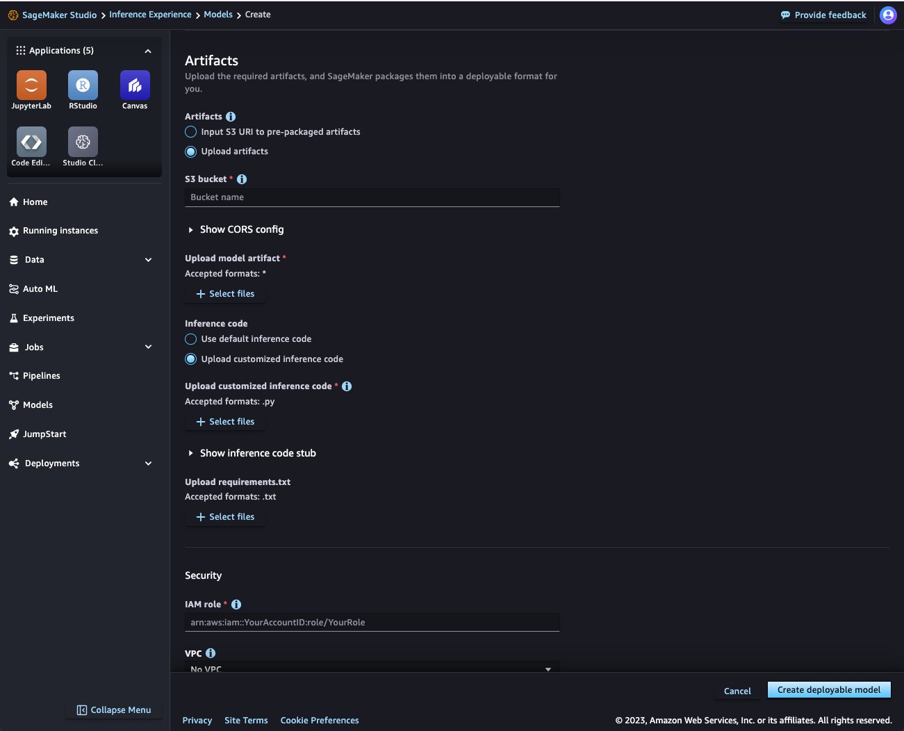Go to Home in the sidebar
Image resolution: width=904 pixels, height=731 pixels.
[28, 202]
